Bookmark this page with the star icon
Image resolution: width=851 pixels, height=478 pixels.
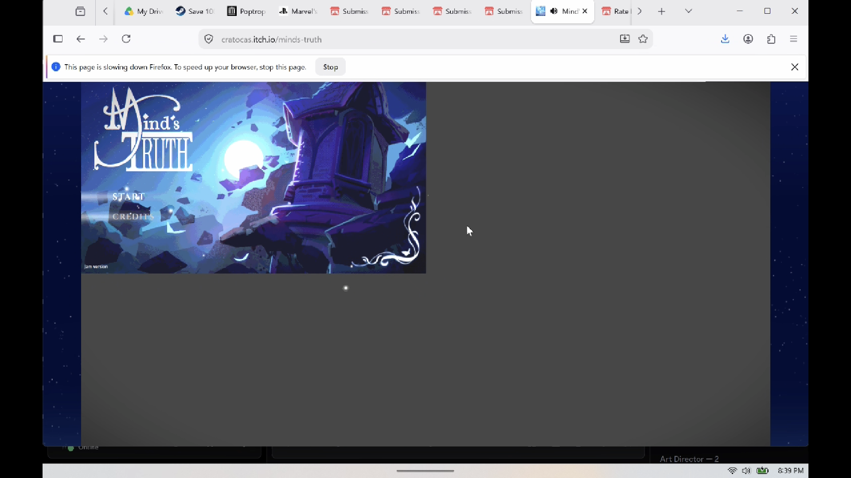tap(643, 39)
